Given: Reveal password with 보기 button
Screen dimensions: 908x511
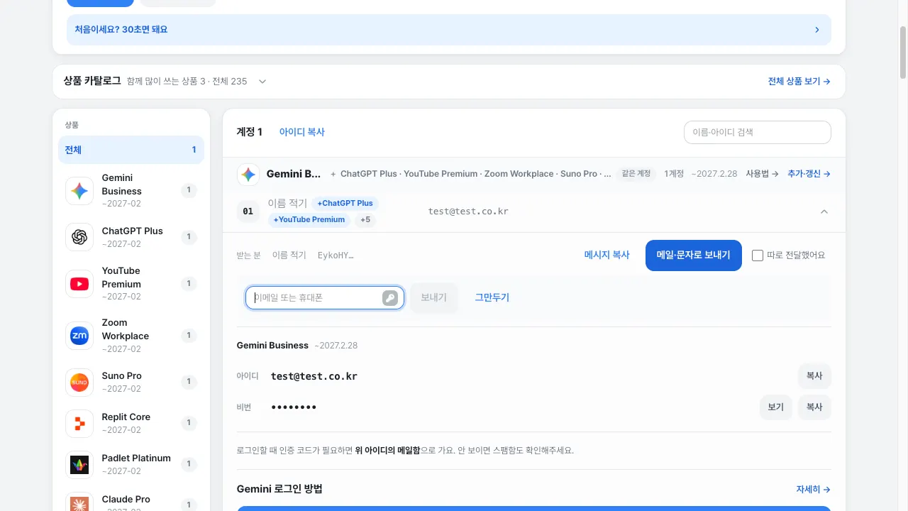Looking at the screenshot, I should point(775,407).
